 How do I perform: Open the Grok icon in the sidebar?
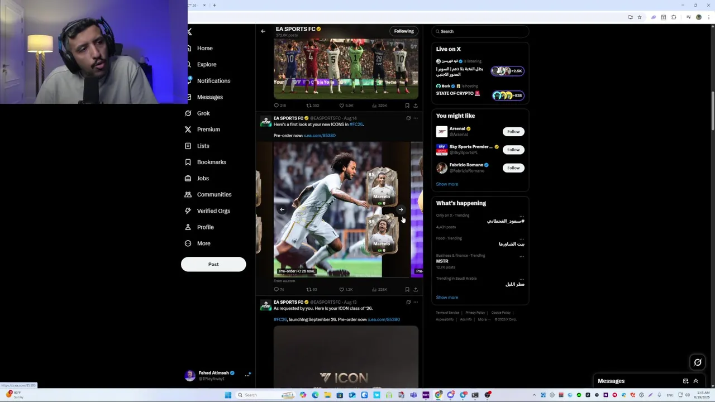[188, 113]
